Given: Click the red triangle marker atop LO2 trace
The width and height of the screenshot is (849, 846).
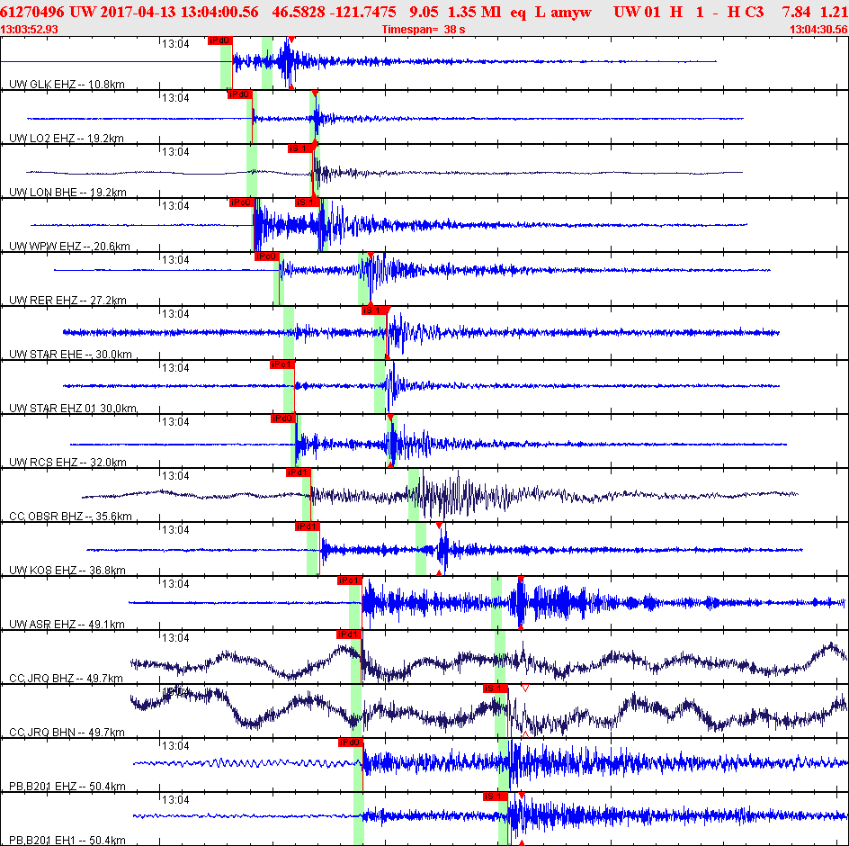Looking at the screenshot, I should click(x=315, y=94).
